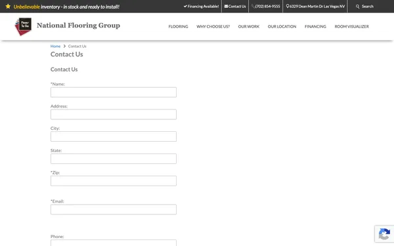The width and height of the screenshot is (394, 246).
Task: Click the large 'Contact Us' page heading
Action: pos(66,54)
